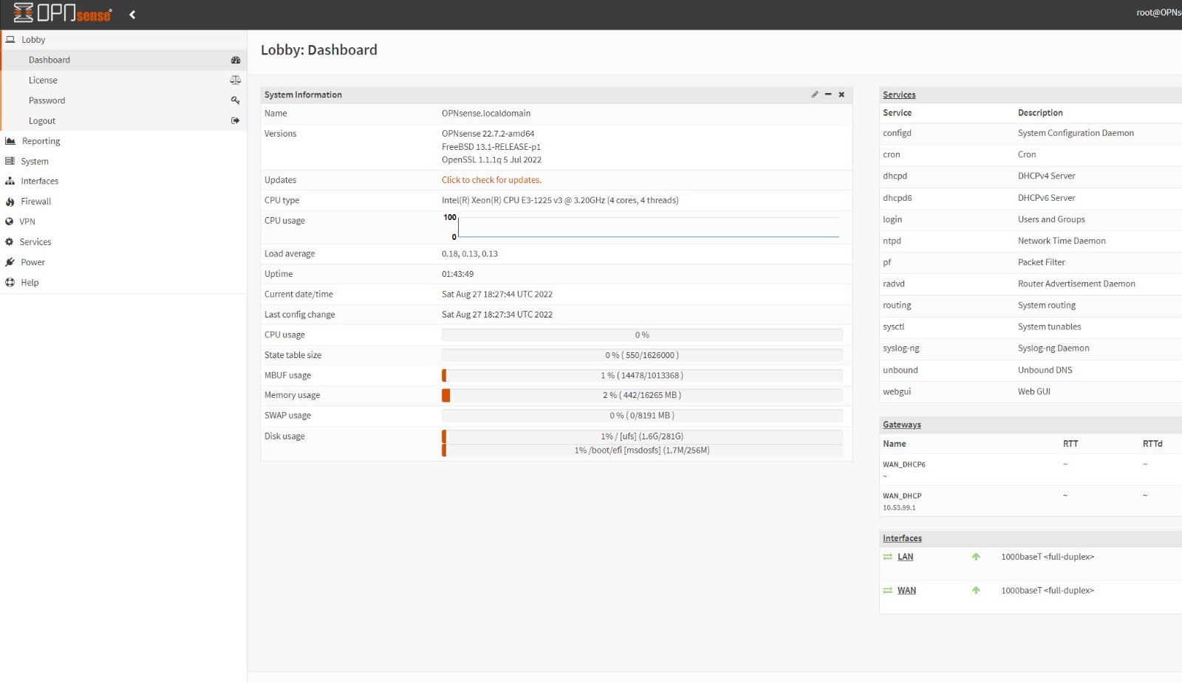
Task: Click the Power plug icon
Action: (10, 262)
